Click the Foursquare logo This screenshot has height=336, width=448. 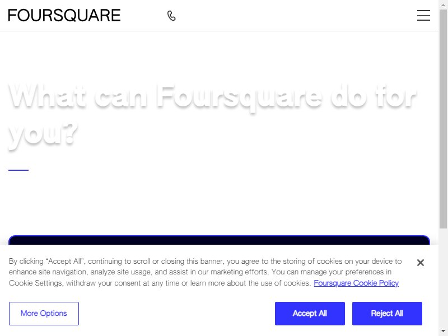(64, 16)
